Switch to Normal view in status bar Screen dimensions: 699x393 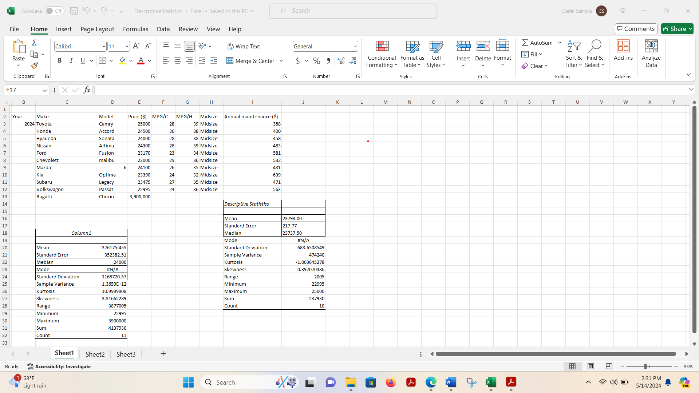572,366
